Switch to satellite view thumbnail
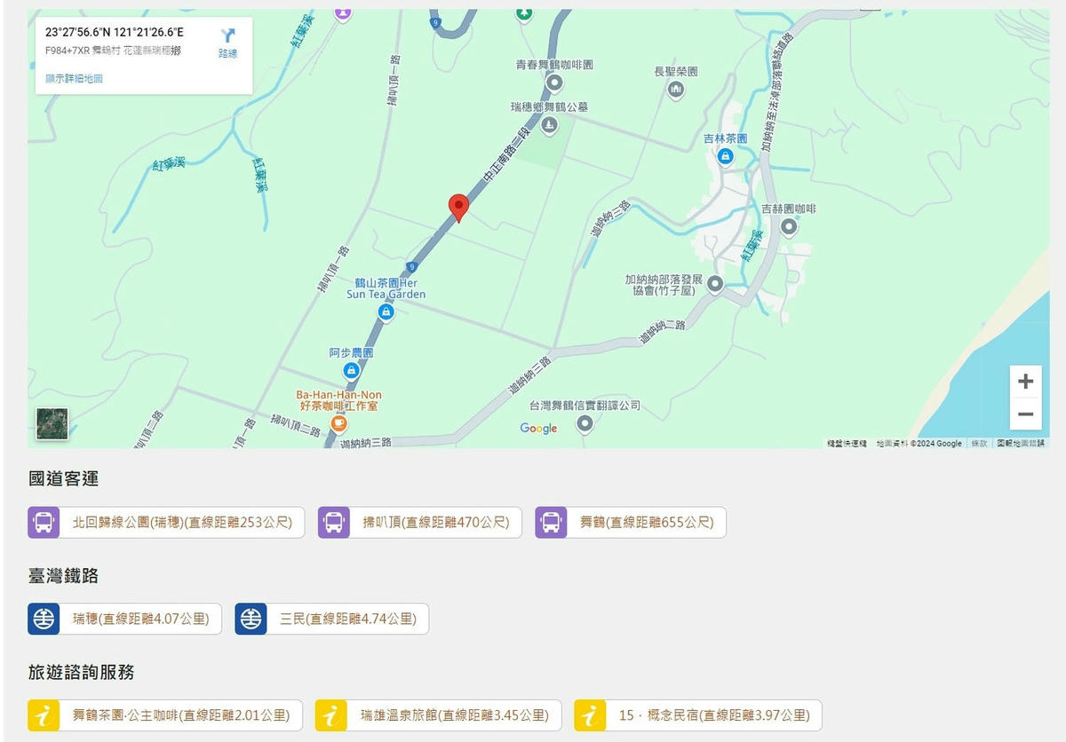 pos(52,424)
